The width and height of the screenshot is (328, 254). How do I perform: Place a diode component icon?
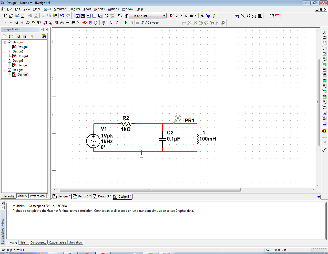tap(17, 23)
